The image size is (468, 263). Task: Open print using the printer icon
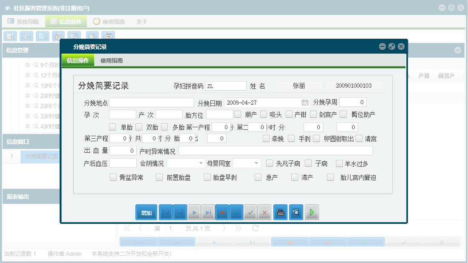pyautogui.click(x=280, y=212)
